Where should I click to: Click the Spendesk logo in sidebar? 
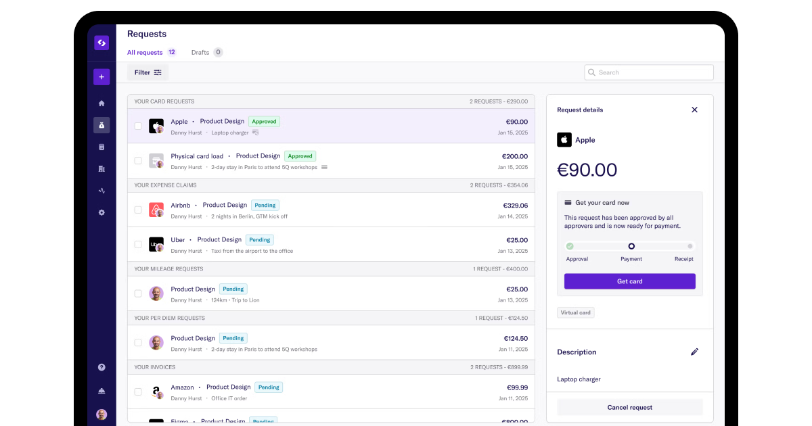click(x=101, y=43)
